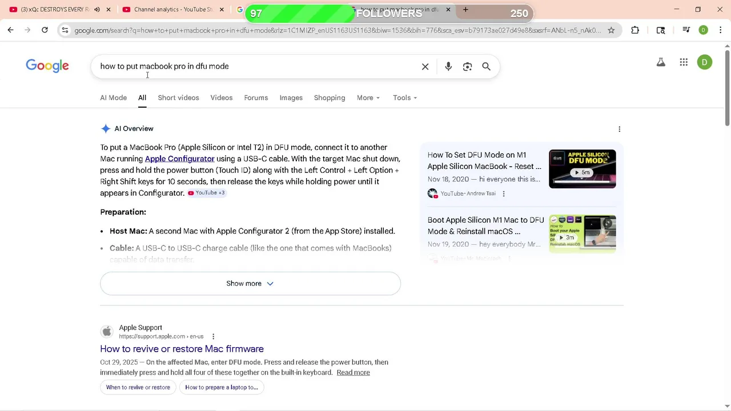Close the Channel analytics tab
The width and height of the screenshot is (731, 411).
point(222,10)
